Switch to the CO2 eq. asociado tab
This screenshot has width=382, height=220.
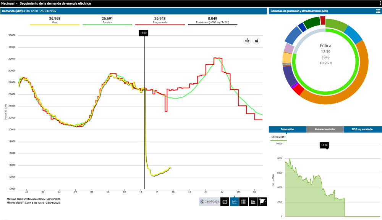(x=363, y=129)
